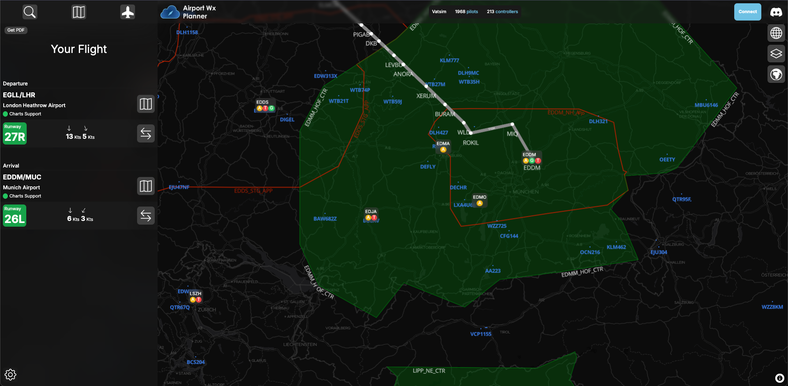Image resolution: width=788 pixels, height=386 pixels.
Task: Select the 26L arrival runway badge
Action: pos(15,216)
